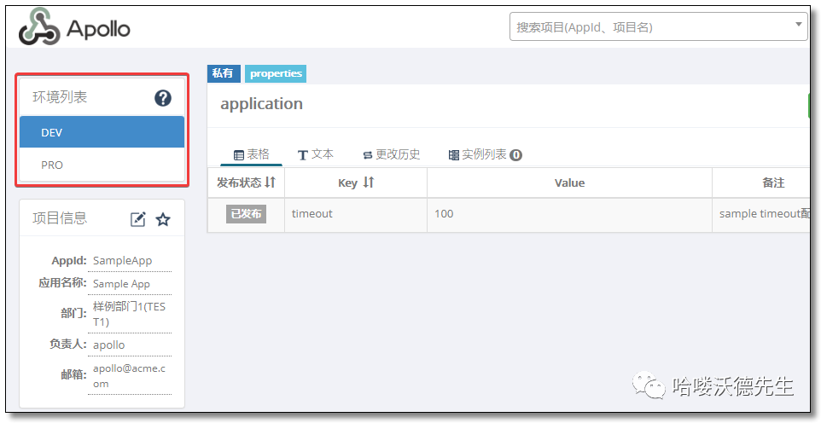Click the instance count badge 0
821x423 pixels.
515,155
